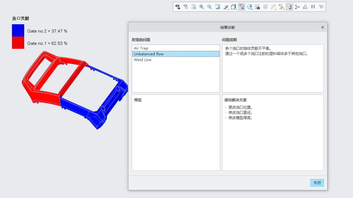Click the zoom out magnifier icon
The height and width of the screenshot is (198, 353).
point(210,7)
